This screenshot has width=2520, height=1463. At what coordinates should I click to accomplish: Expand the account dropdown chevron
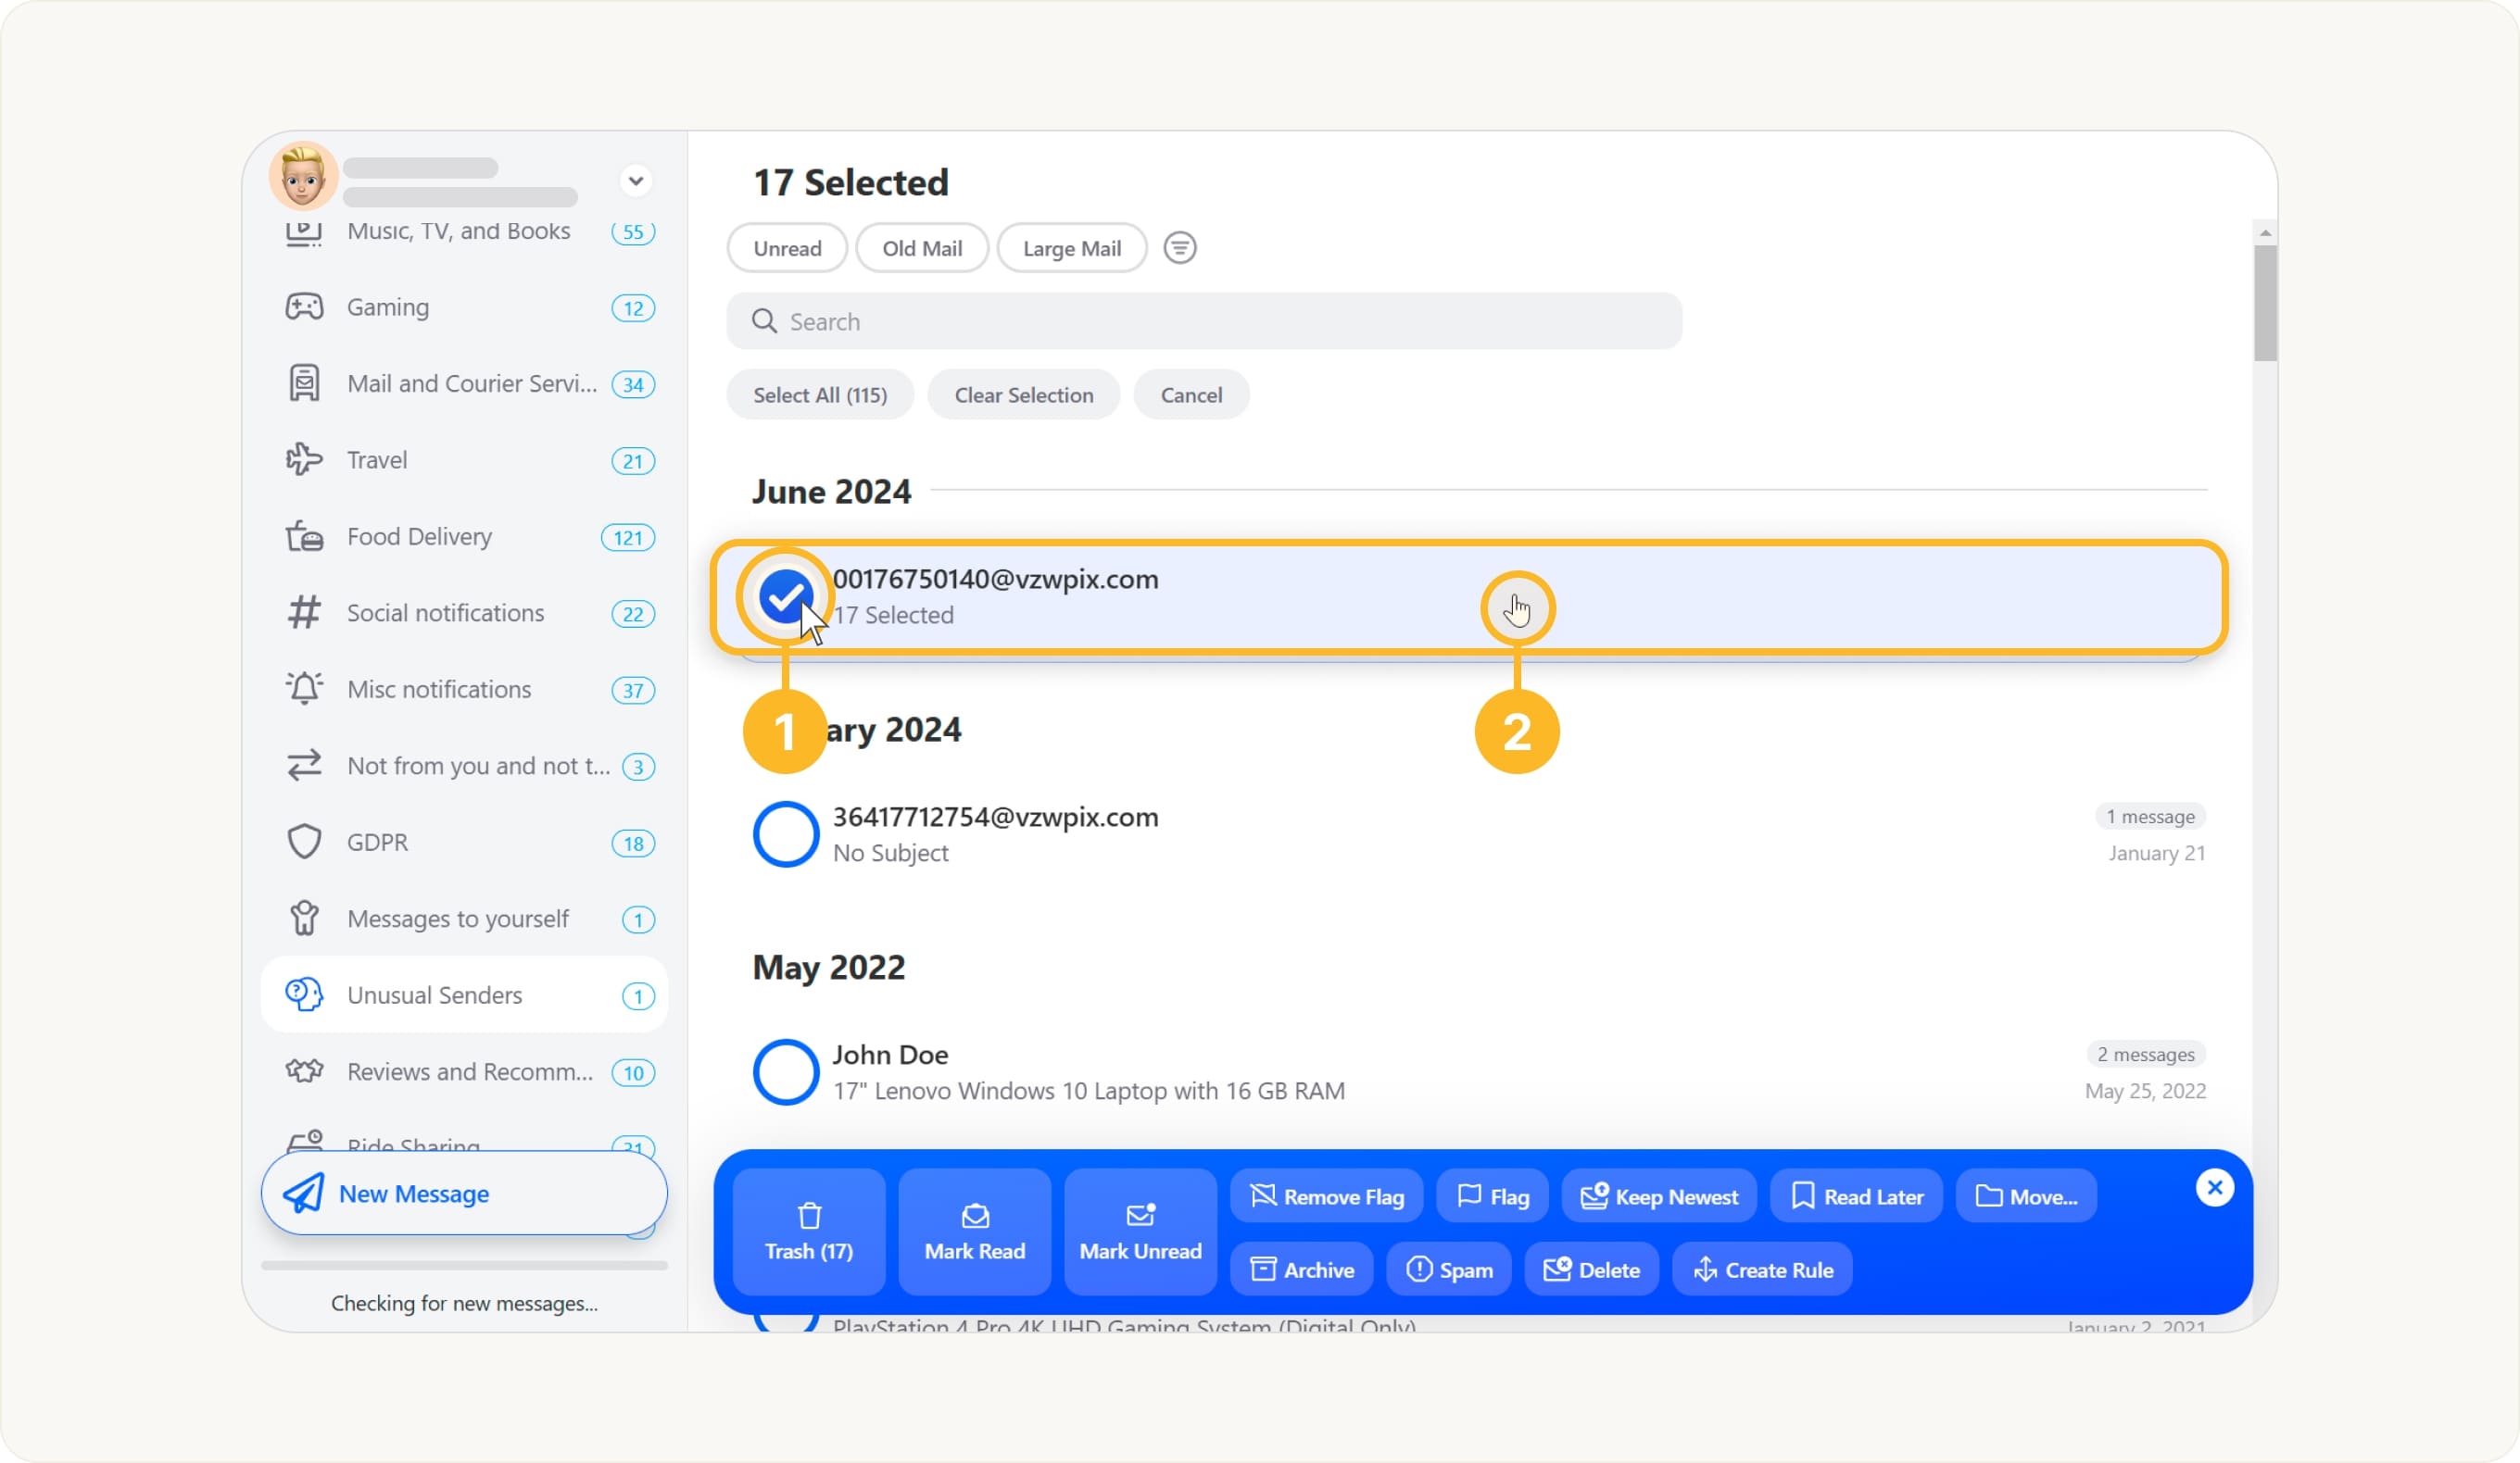coord(635,181)
